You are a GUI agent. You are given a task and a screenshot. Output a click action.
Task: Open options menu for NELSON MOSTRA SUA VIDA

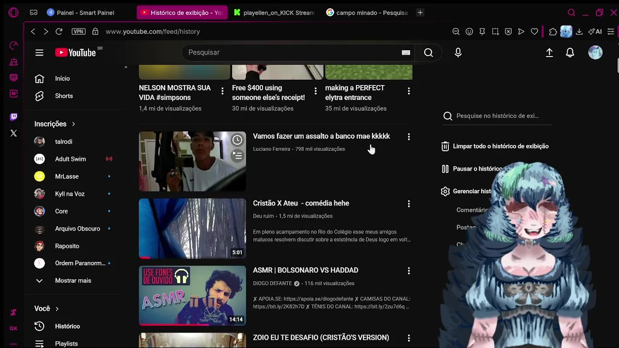222,91
